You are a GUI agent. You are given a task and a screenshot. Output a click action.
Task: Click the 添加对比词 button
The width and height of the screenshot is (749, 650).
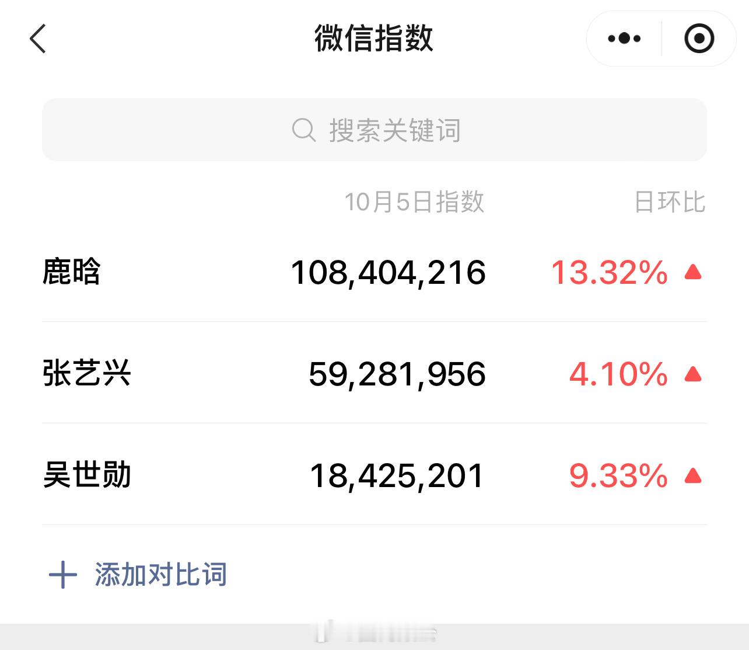(x=161, y=575)
